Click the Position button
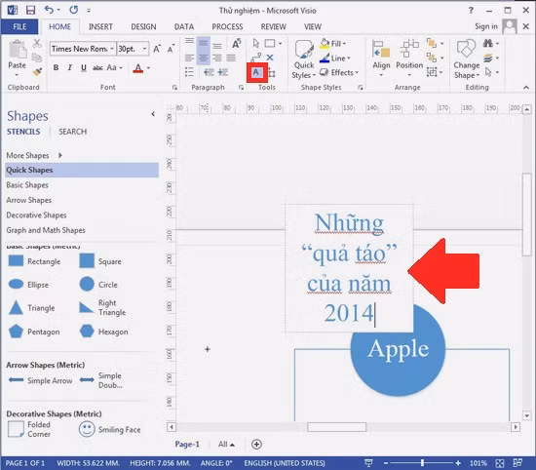This screenshot has width=536, height=470. 409,59
